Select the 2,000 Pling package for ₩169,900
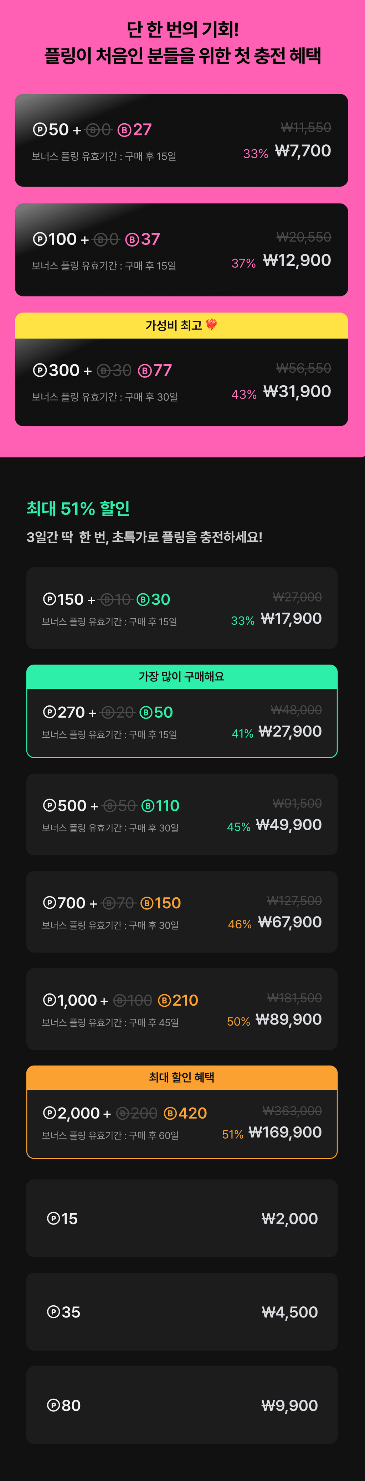The height and width of the screenshot is (1481, 365). (182, 1112)
